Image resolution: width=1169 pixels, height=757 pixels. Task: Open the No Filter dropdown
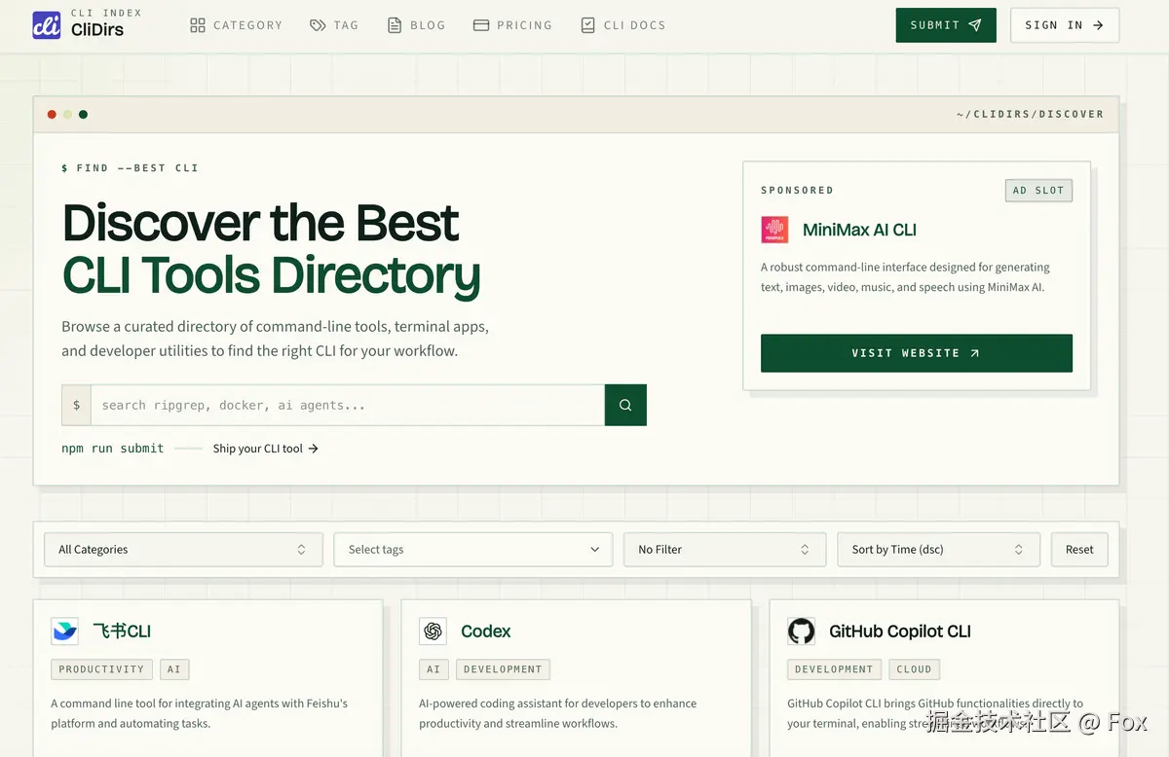coord(725,550)
